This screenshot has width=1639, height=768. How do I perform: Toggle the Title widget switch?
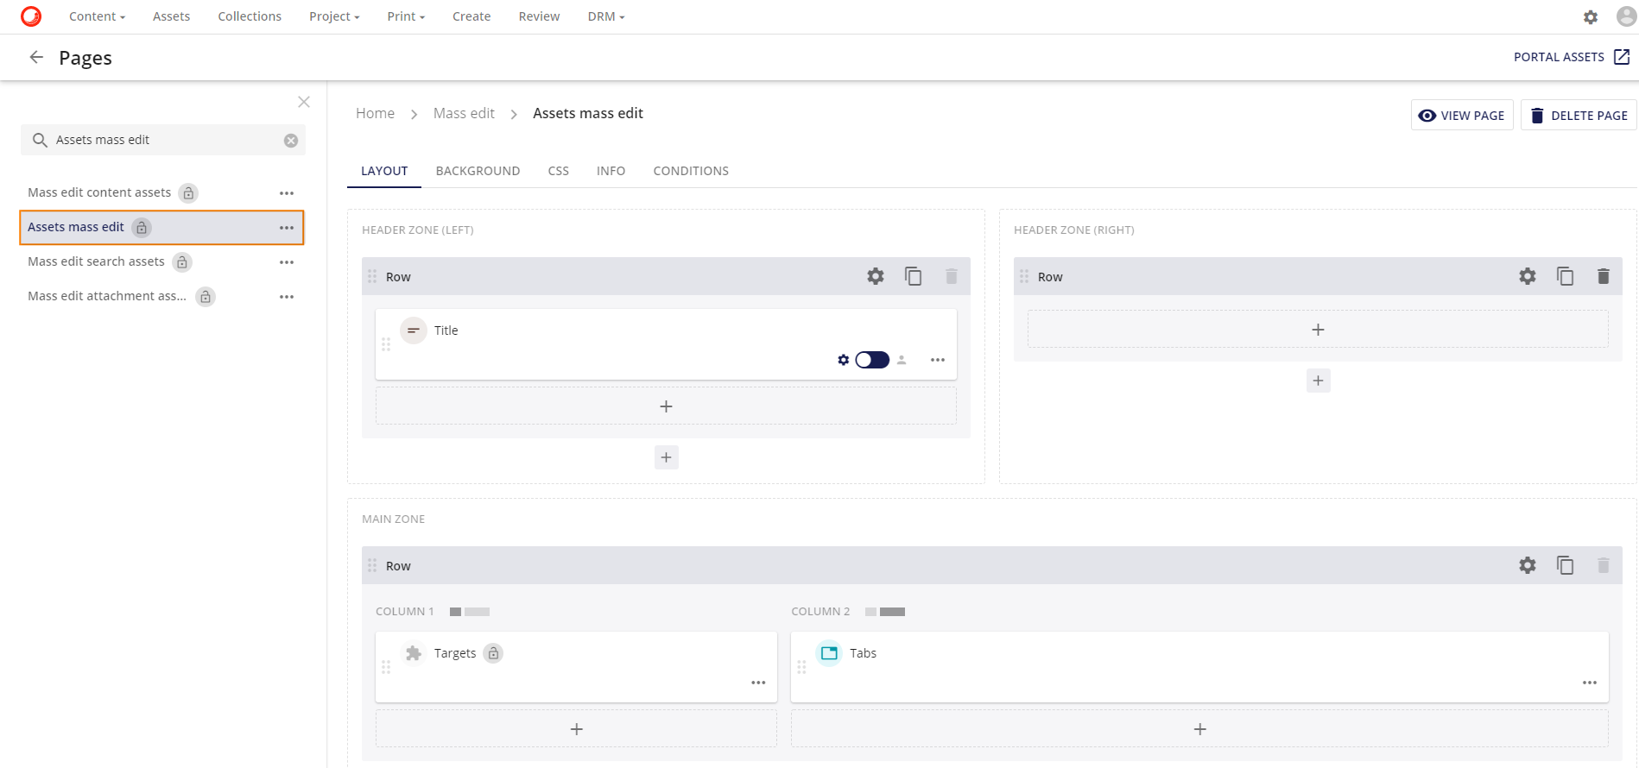click(871, 360)
